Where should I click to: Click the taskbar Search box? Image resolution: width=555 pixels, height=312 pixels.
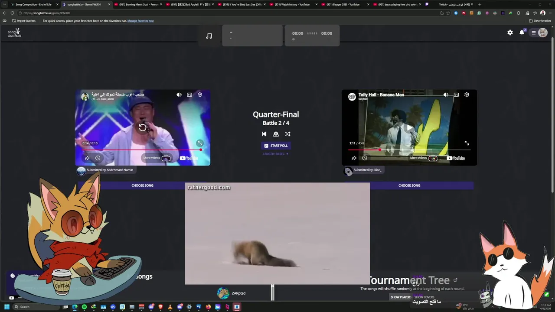37,307
